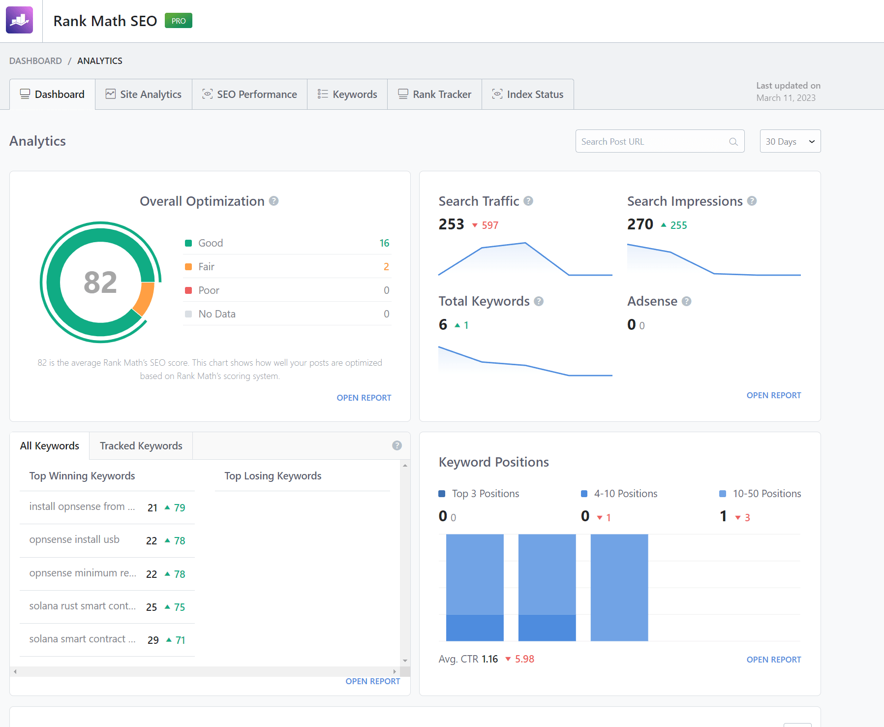Click the Index Status tab icon

497,94
